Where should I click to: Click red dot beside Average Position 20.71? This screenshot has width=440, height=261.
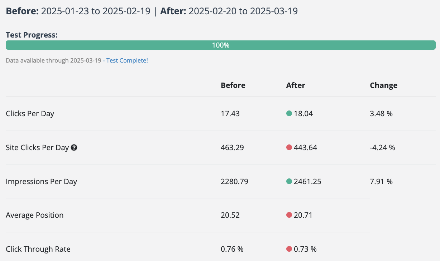tap(289, 215)
